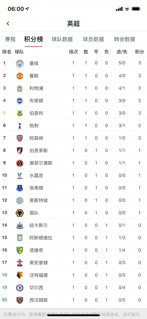This screenshot has width=147, height=319.
Task: Tap the back arrow icon
Action: tap(8, 24)
